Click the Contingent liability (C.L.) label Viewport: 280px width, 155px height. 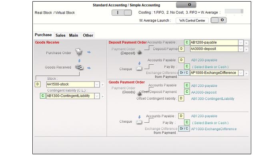pos(67,90)
